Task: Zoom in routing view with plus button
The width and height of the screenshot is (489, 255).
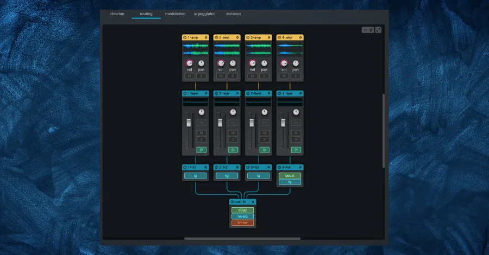Action: [371, 30]
